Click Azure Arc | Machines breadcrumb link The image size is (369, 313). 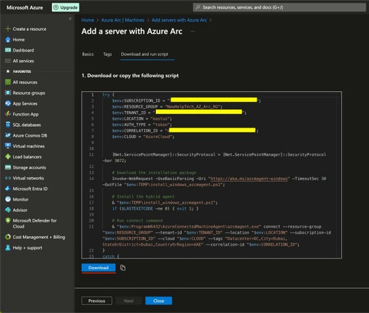pos(122,20)
